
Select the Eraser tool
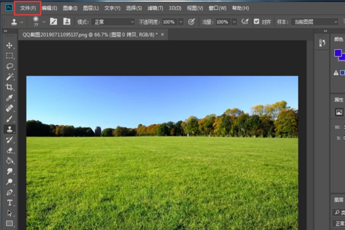(x=9, y=150)
